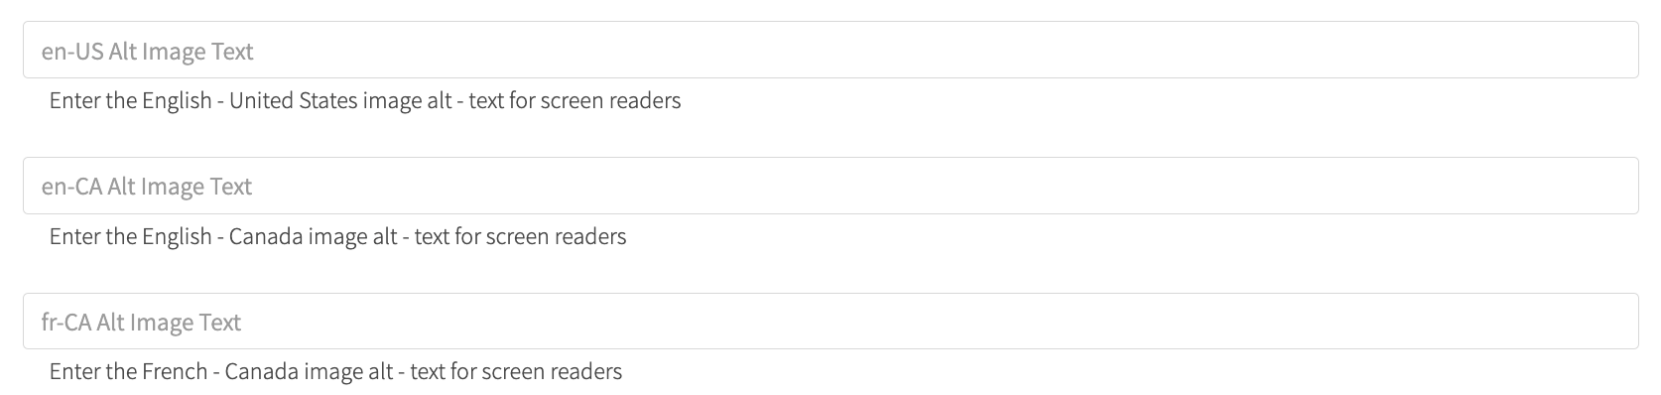
Task: Click the 'fr-CA Alt Image Text' placeholder
Action: click(x=141, y=323)
